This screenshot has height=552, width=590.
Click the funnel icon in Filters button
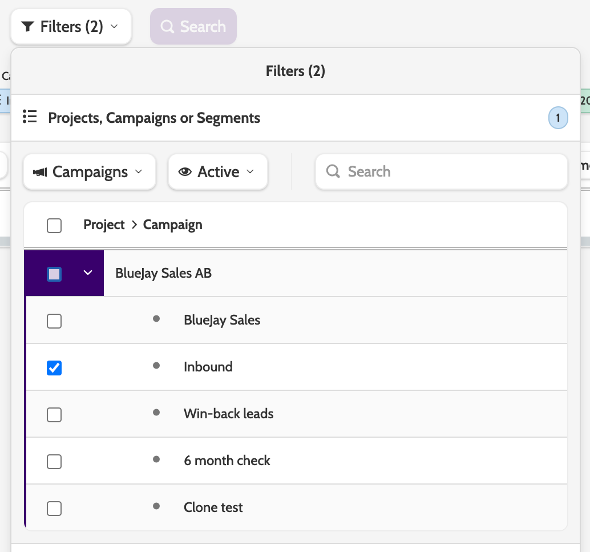[27, 27]
